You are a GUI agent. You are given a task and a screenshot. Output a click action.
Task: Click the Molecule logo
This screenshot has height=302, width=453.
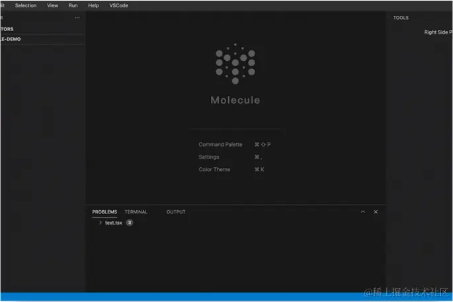point(235,63)
